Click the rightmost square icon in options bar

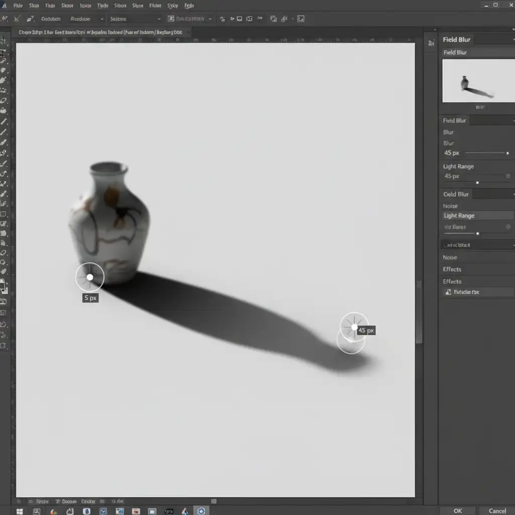point(301,19)
